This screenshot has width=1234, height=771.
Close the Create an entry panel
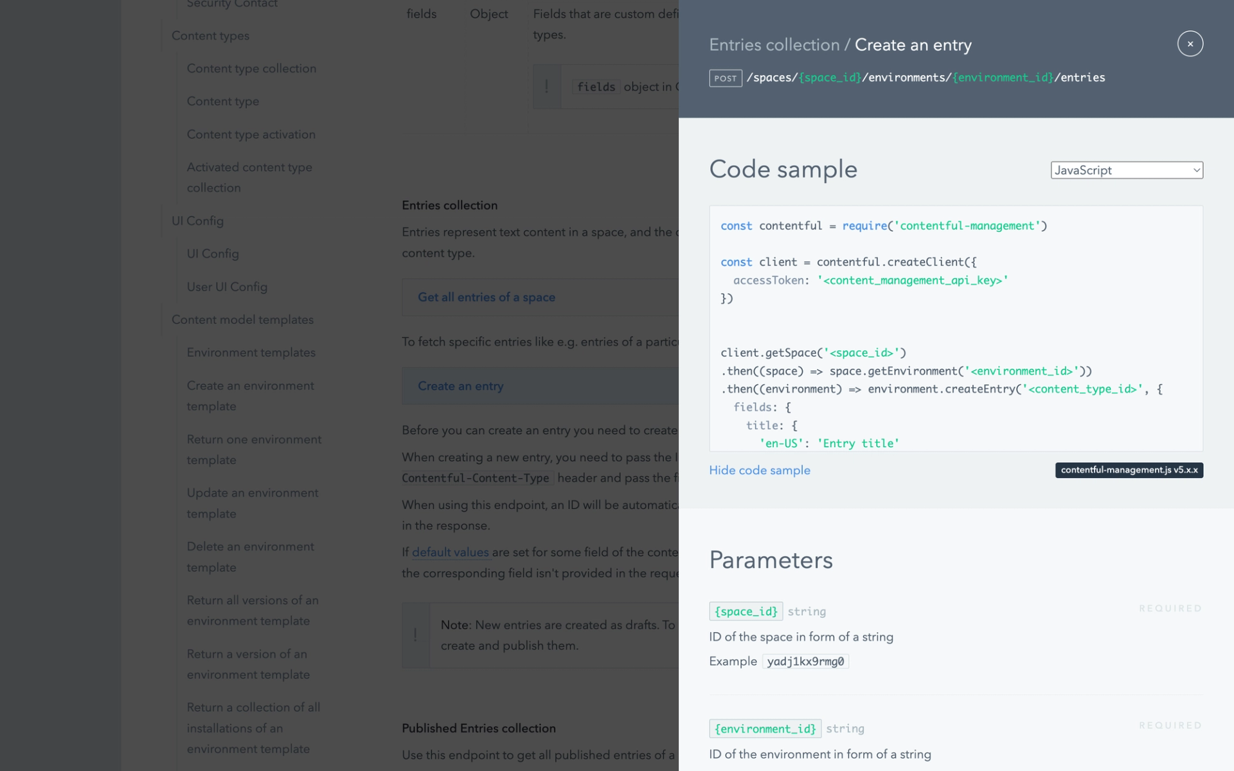[x=1190, y=44]
